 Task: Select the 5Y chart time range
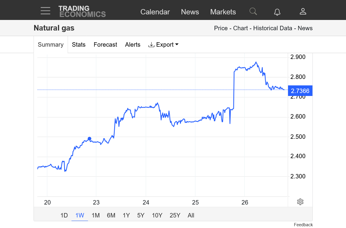pyautogui.click(x=141, y=215)
